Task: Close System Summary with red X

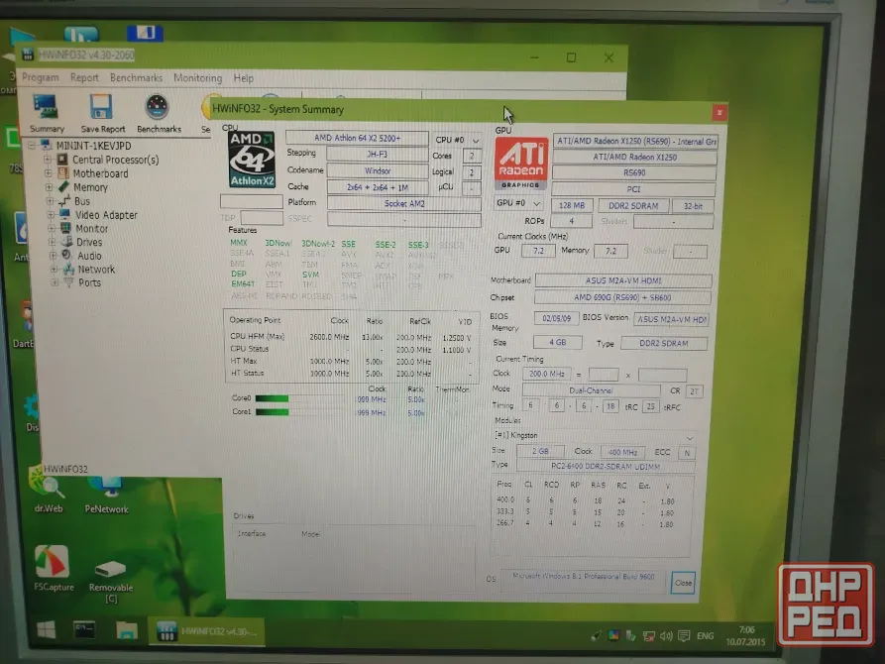Action: tap(719, 113)
